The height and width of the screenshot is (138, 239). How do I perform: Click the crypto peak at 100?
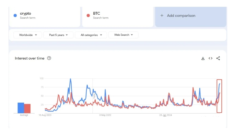point(70,79)
